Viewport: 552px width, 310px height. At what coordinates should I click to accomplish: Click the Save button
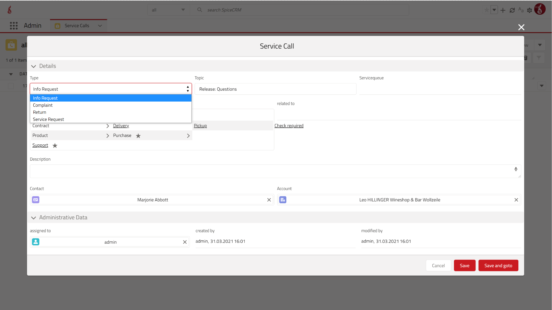(x=465, y=266)
